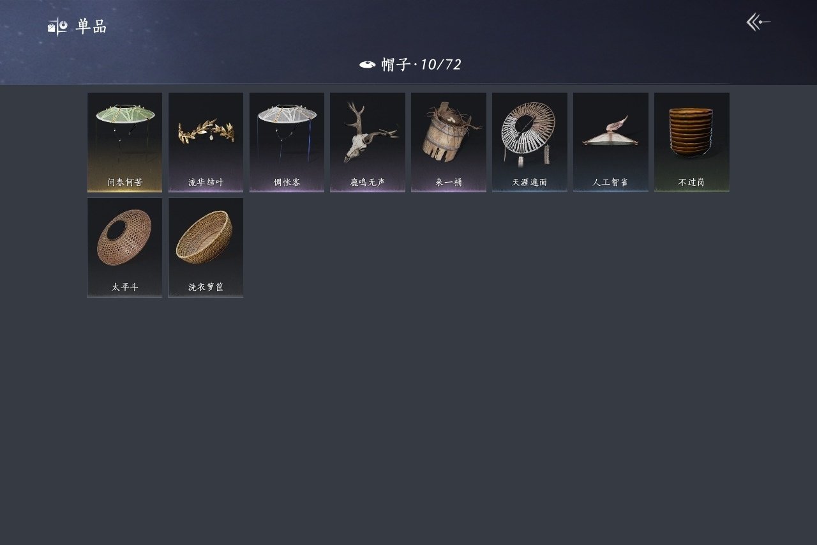The height and width of the screenshot is (545, 817).
Task: Click the 不过岗 name label
Action: 692,182
